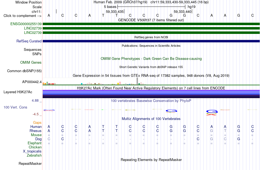Click the GTEx Gene Expression track title
This screenshot has height=170, width=260.
click(151, 76)
